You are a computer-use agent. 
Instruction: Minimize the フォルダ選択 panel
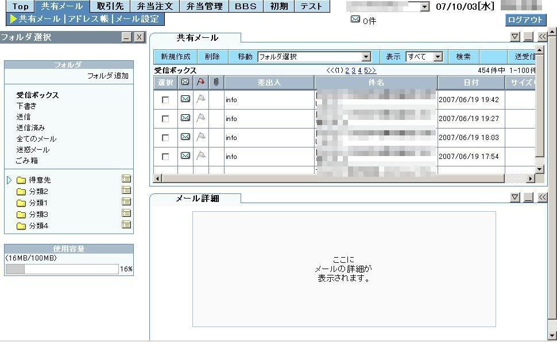coord(127,37)
